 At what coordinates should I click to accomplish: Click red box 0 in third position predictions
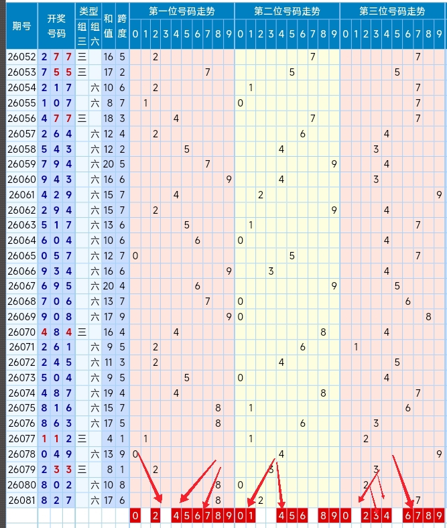coord(345,515)
